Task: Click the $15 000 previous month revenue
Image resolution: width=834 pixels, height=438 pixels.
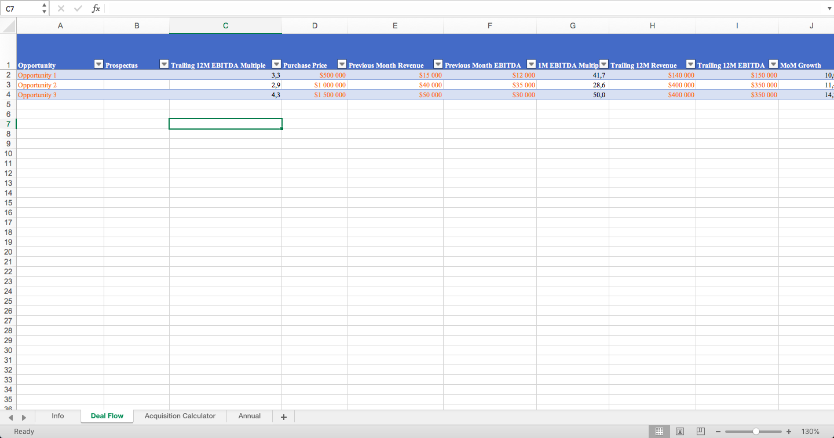Action: [x=395, y=75]
